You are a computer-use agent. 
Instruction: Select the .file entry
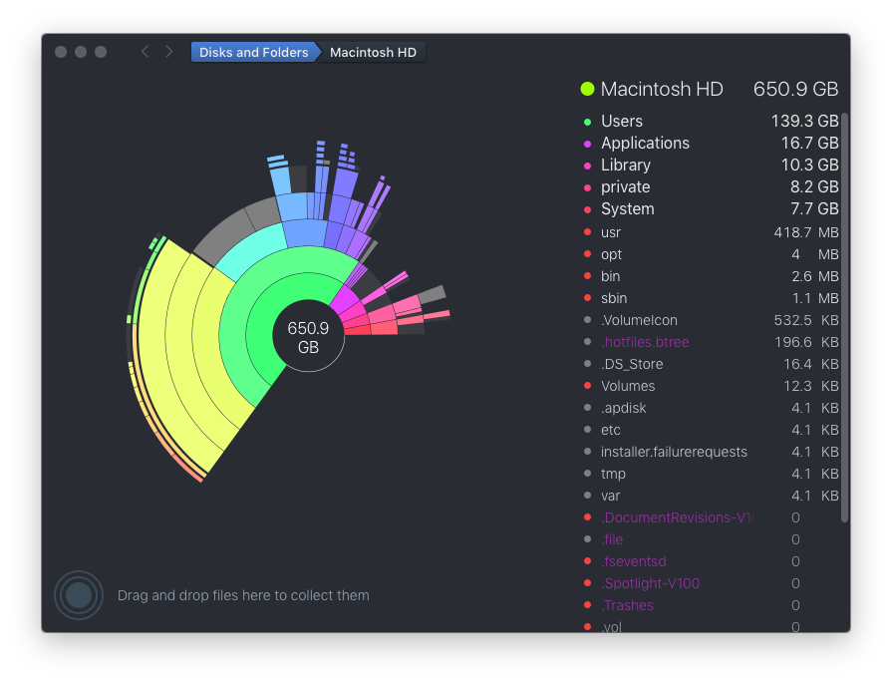[x=710, y=539]
